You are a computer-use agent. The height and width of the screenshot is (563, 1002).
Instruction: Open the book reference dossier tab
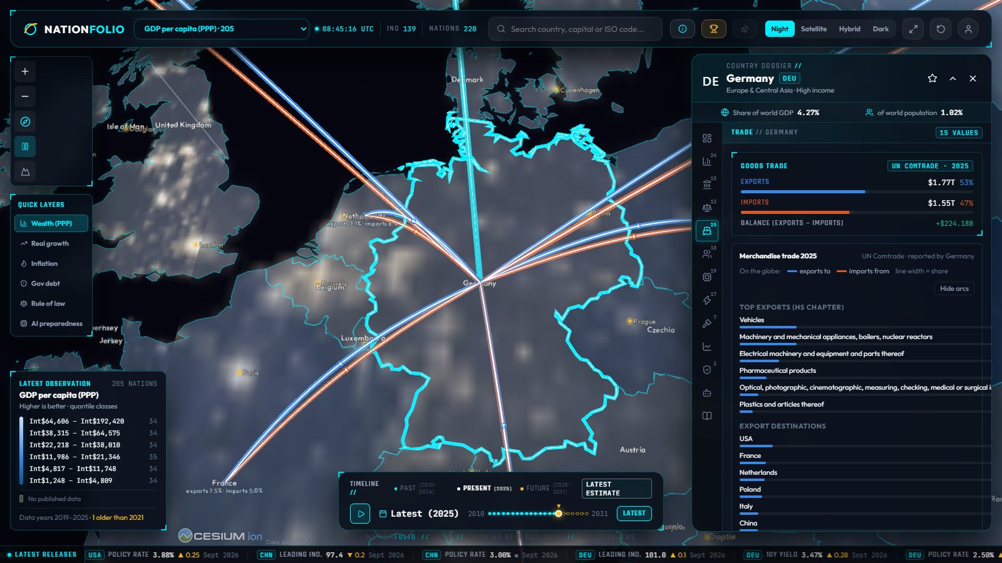pyautogui.click(x=707, y=416)
